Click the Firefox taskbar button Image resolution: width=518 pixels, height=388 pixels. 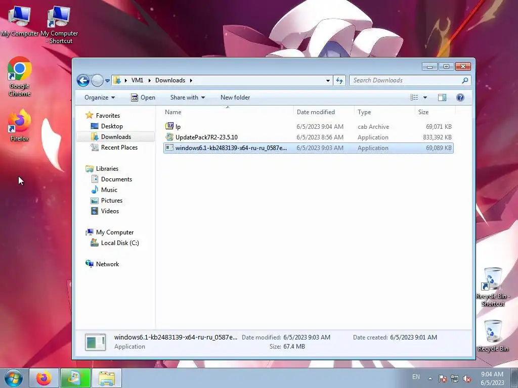pyautogui.click(x=44, y=378)
